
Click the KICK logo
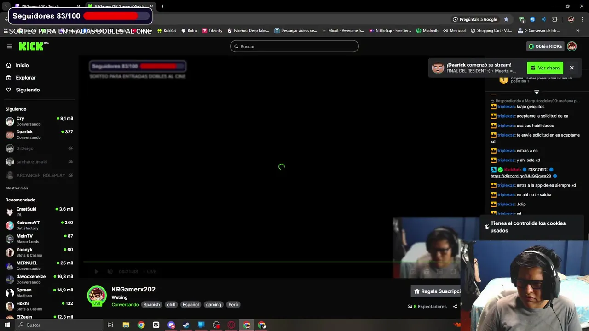click(x=33, y=46)
